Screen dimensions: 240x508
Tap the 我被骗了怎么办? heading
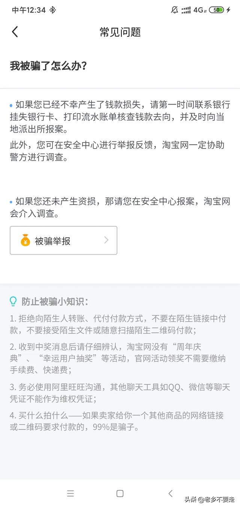click(x=48, y=66)
